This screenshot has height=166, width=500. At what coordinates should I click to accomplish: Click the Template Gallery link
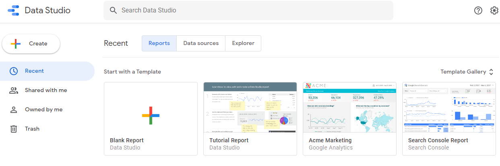click(463, 72)
